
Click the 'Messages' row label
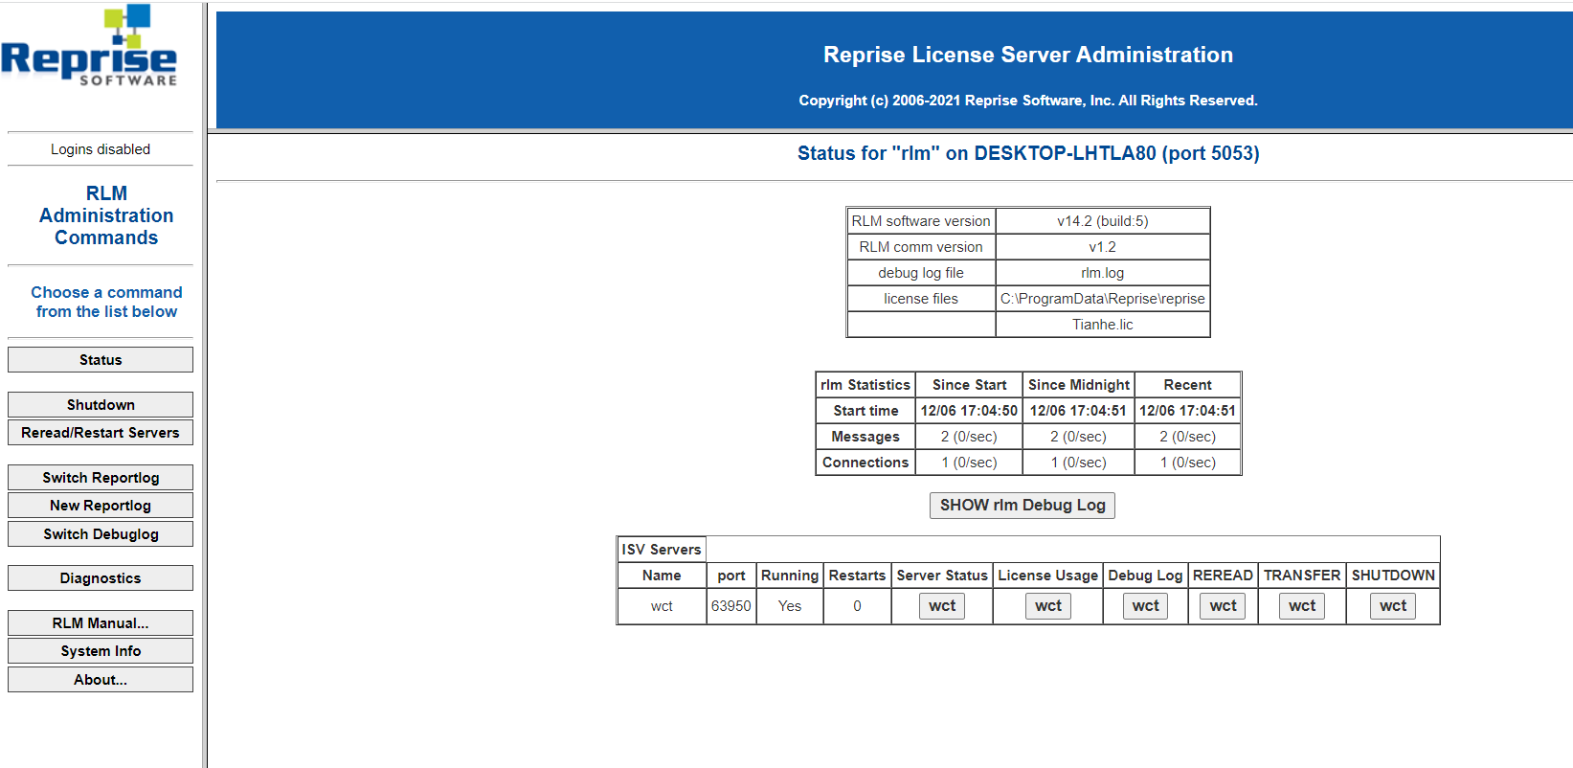(x=865, y=437)
